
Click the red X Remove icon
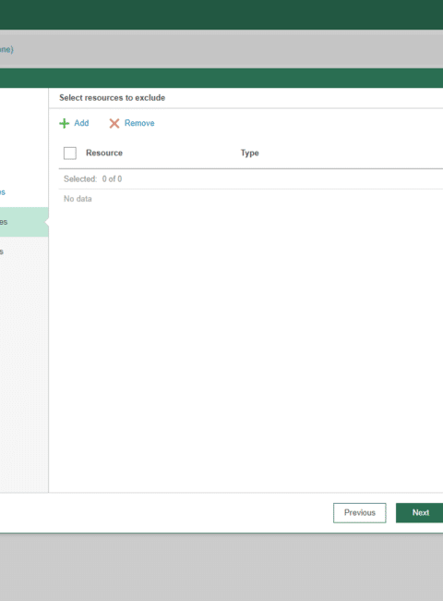click(x=114, y=123)
